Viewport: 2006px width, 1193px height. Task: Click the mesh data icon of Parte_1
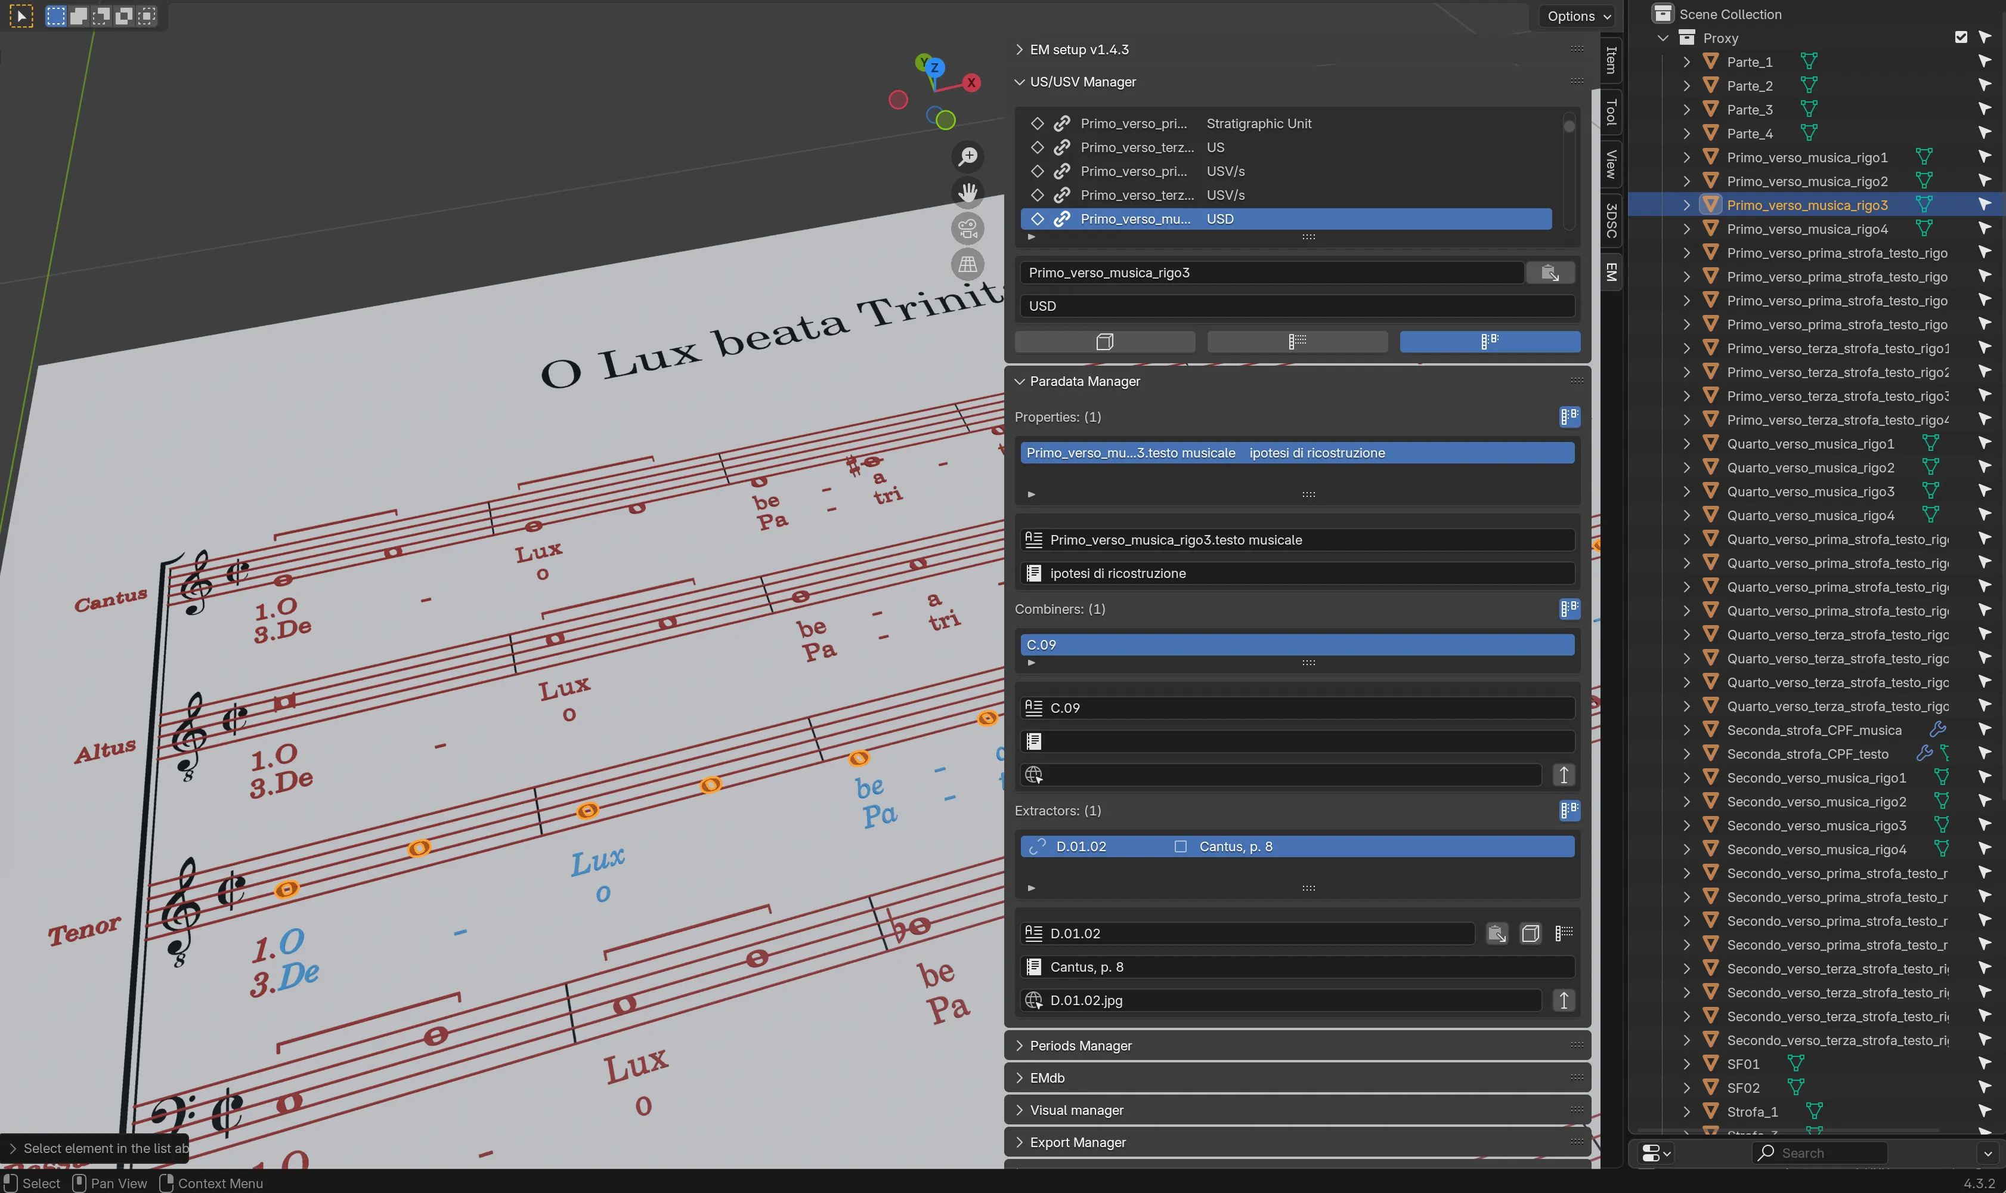click(x=1808, y=62)
